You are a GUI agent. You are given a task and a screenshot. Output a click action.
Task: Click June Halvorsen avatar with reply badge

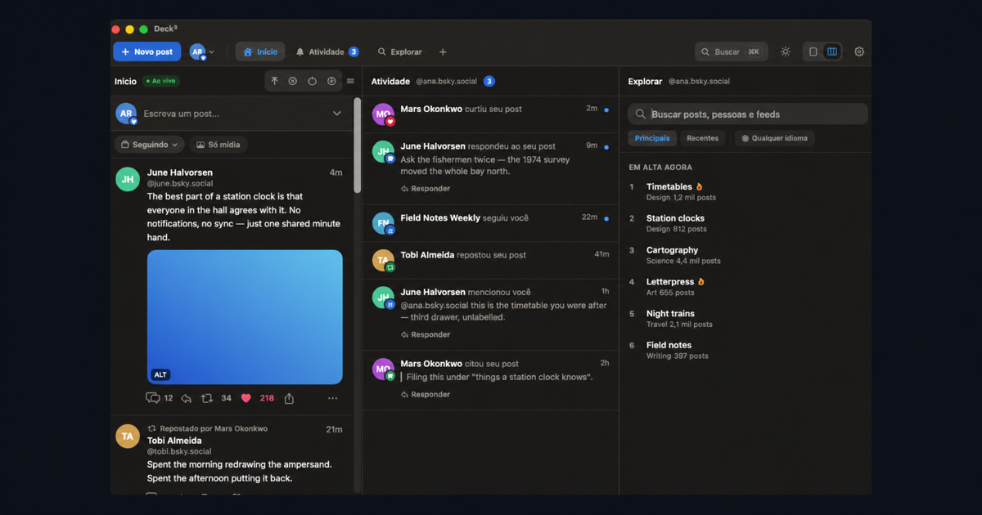click(383, 152)
